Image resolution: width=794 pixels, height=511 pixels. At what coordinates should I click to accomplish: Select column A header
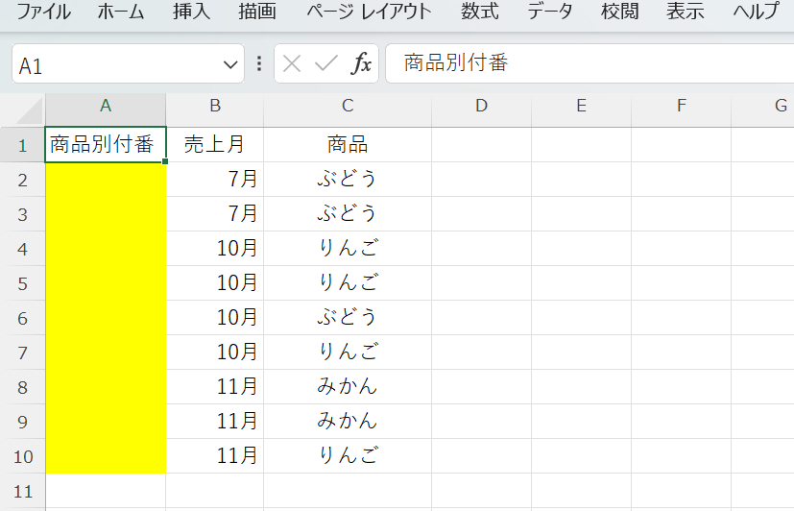(106, 106)
